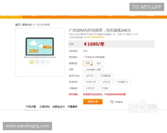The height and width of the screenshot is (133, 167).
Task: Click the 广州电信20M宽带套餐 attribute text
Action: (x=94, y=57)
